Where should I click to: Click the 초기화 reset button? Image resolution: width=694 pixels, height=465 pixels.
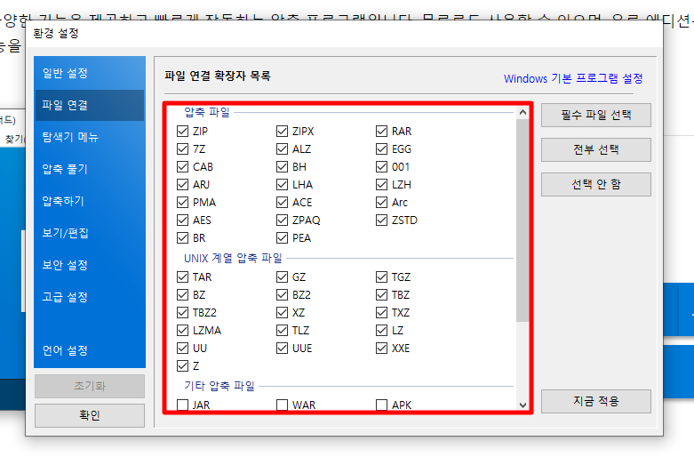pos(90,386)
